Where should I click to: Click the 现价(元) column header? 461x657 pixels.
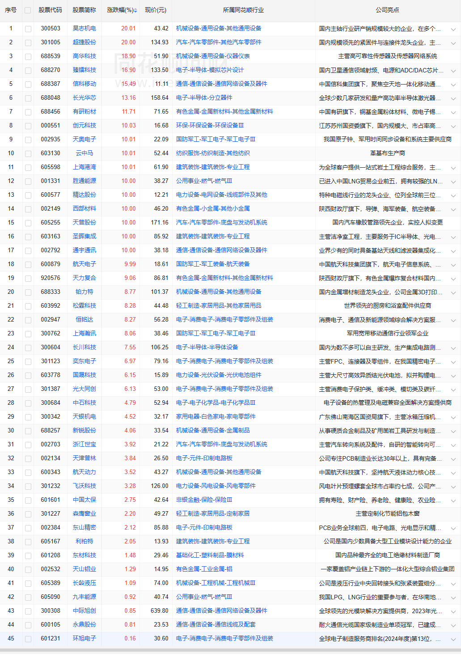click(x=155, y=10)
